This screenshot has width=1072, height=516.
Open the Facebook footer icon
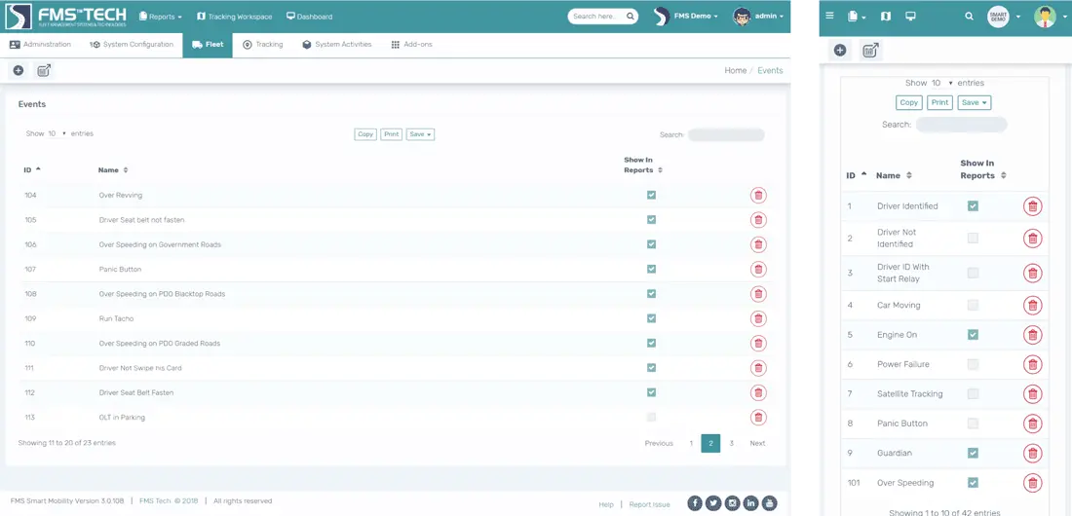[x=695, y=503]
